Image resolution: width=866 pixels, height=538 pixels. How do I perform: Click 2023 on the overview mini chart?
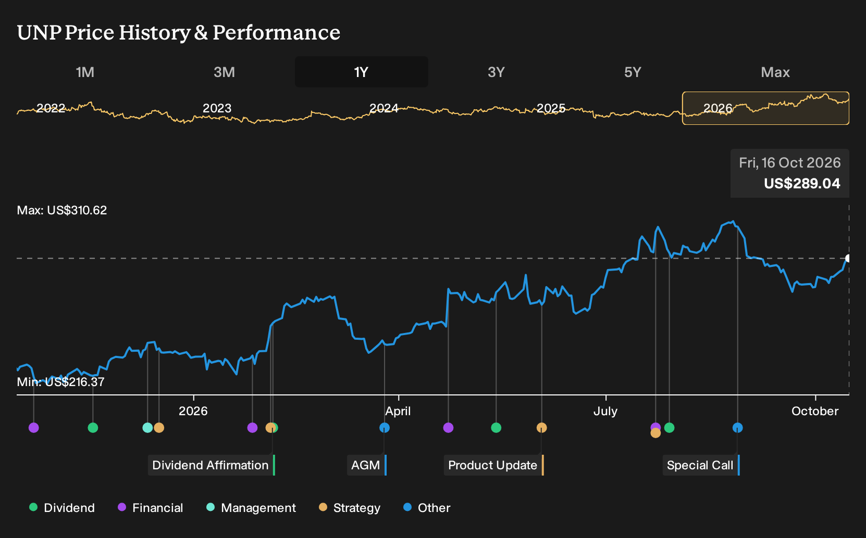(217, 108)
